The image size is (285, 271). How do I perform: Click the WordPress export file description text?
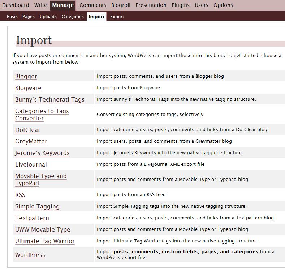(x=186, y=254)
